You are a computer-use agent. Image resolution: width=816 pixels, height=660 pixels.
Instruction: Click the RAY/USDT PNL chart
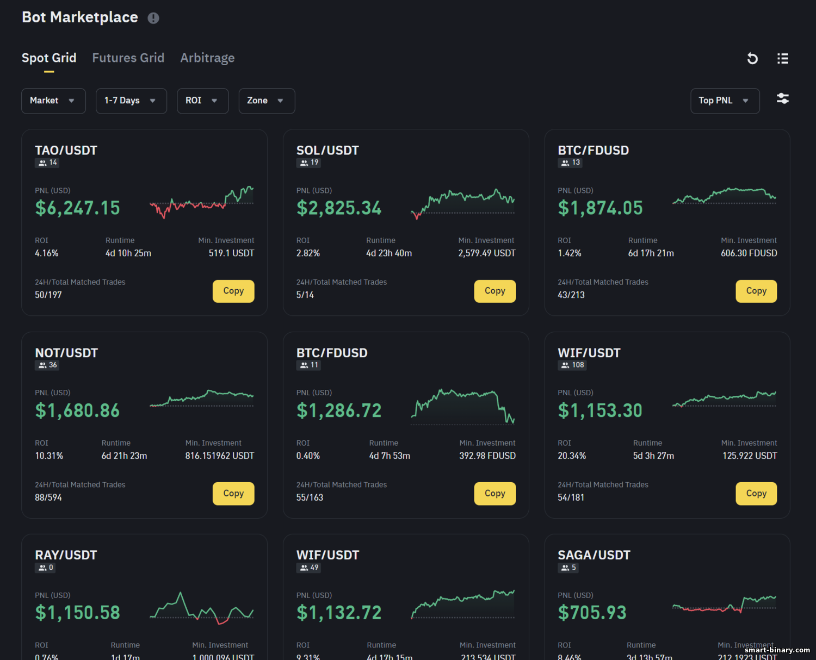(x=202, y=608)
